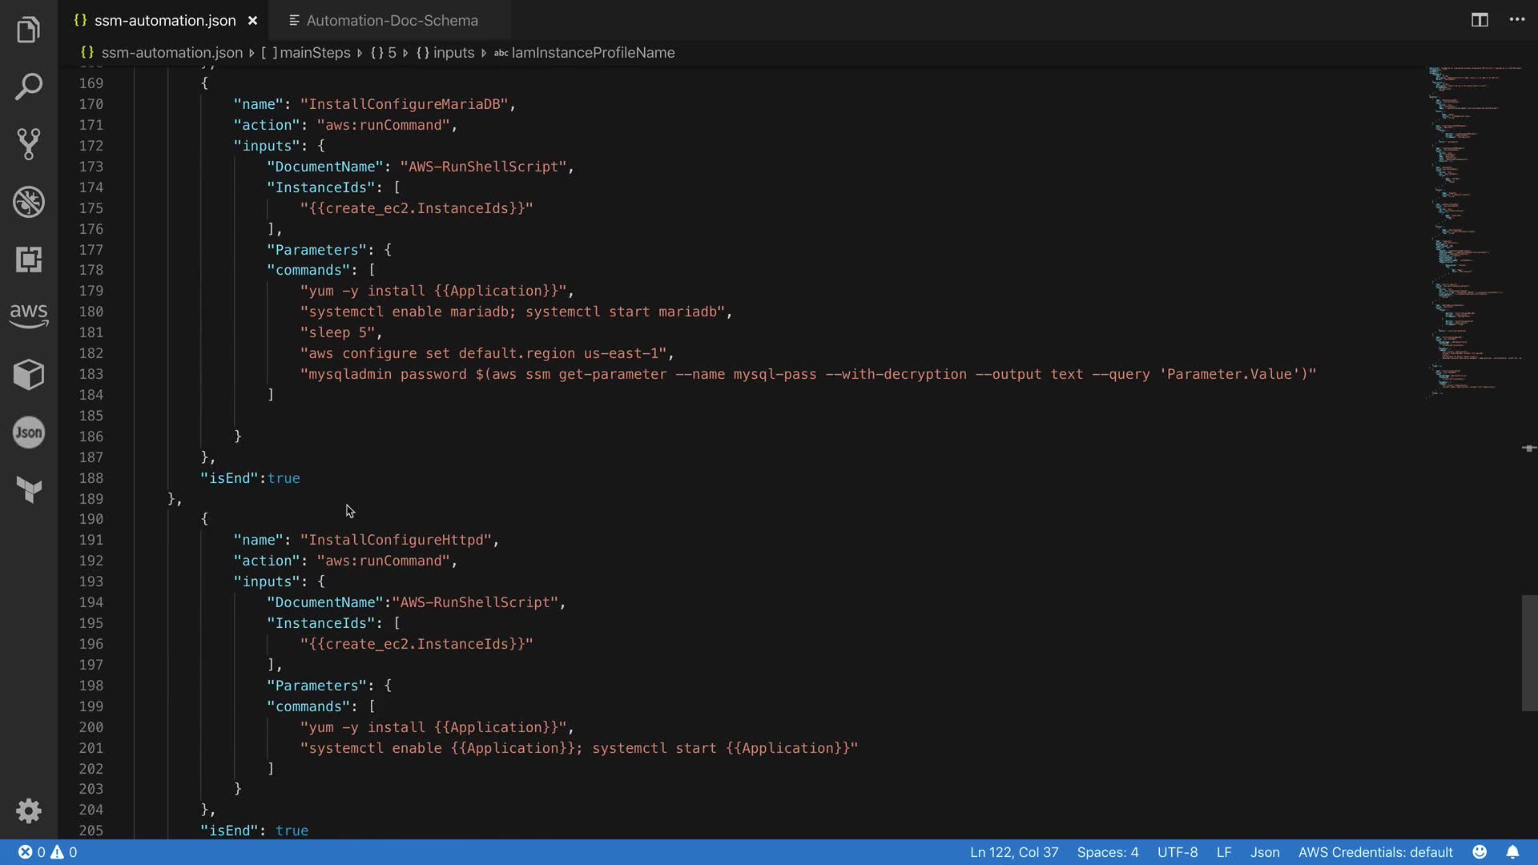This screenshot has height=865, width=1538.
Task: Close the ssm-automation.json tab
Action: (252, 21)
